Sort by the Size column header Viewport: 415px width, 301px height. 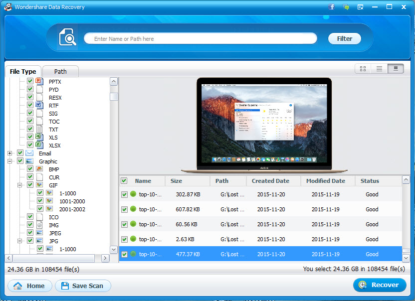(x=176, y=181)
